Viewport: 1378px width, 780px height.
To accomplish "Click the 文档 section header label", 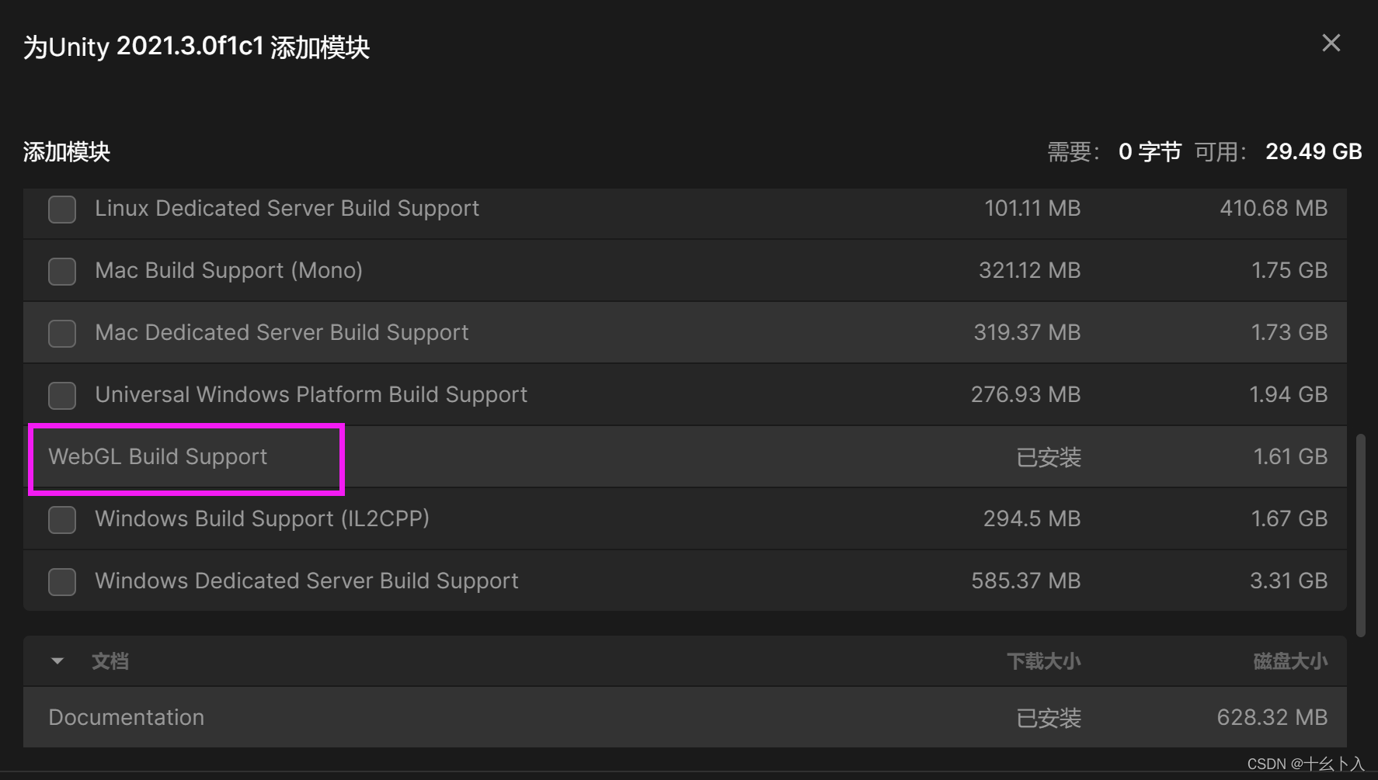I will pyautogui.click(x=110, y=661).
